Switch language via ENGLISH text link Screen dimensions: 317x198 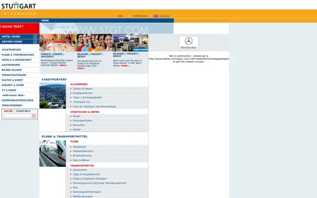point(164,16)
